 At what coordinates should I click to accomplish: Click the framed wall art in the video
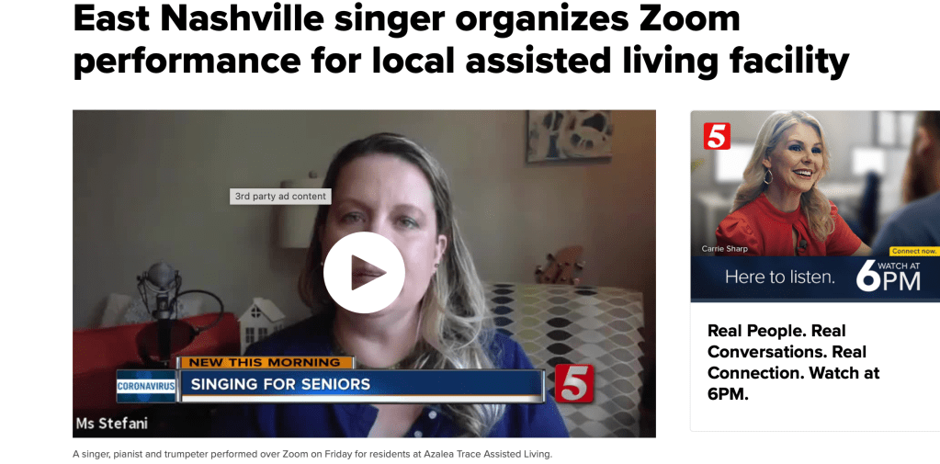pyautogui.click(x=569, y=136)
